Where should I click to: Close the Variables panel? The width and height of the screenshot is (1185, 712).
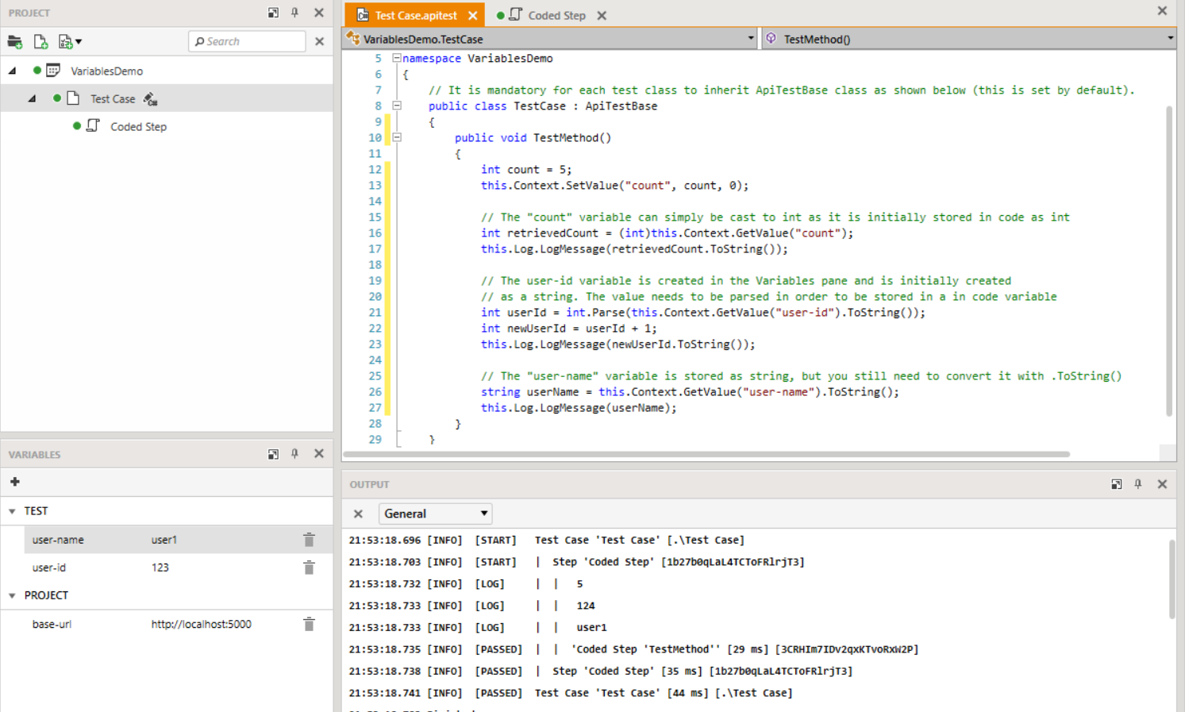pyautogui.click(x=319, y=454)
